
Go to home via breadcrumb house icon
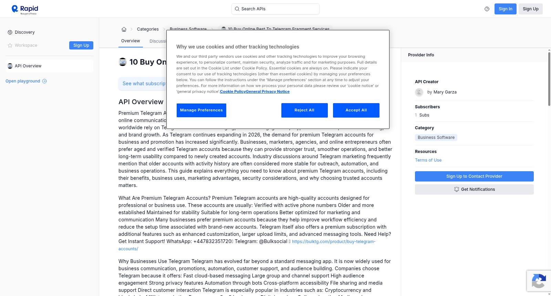tap(124, 29)
